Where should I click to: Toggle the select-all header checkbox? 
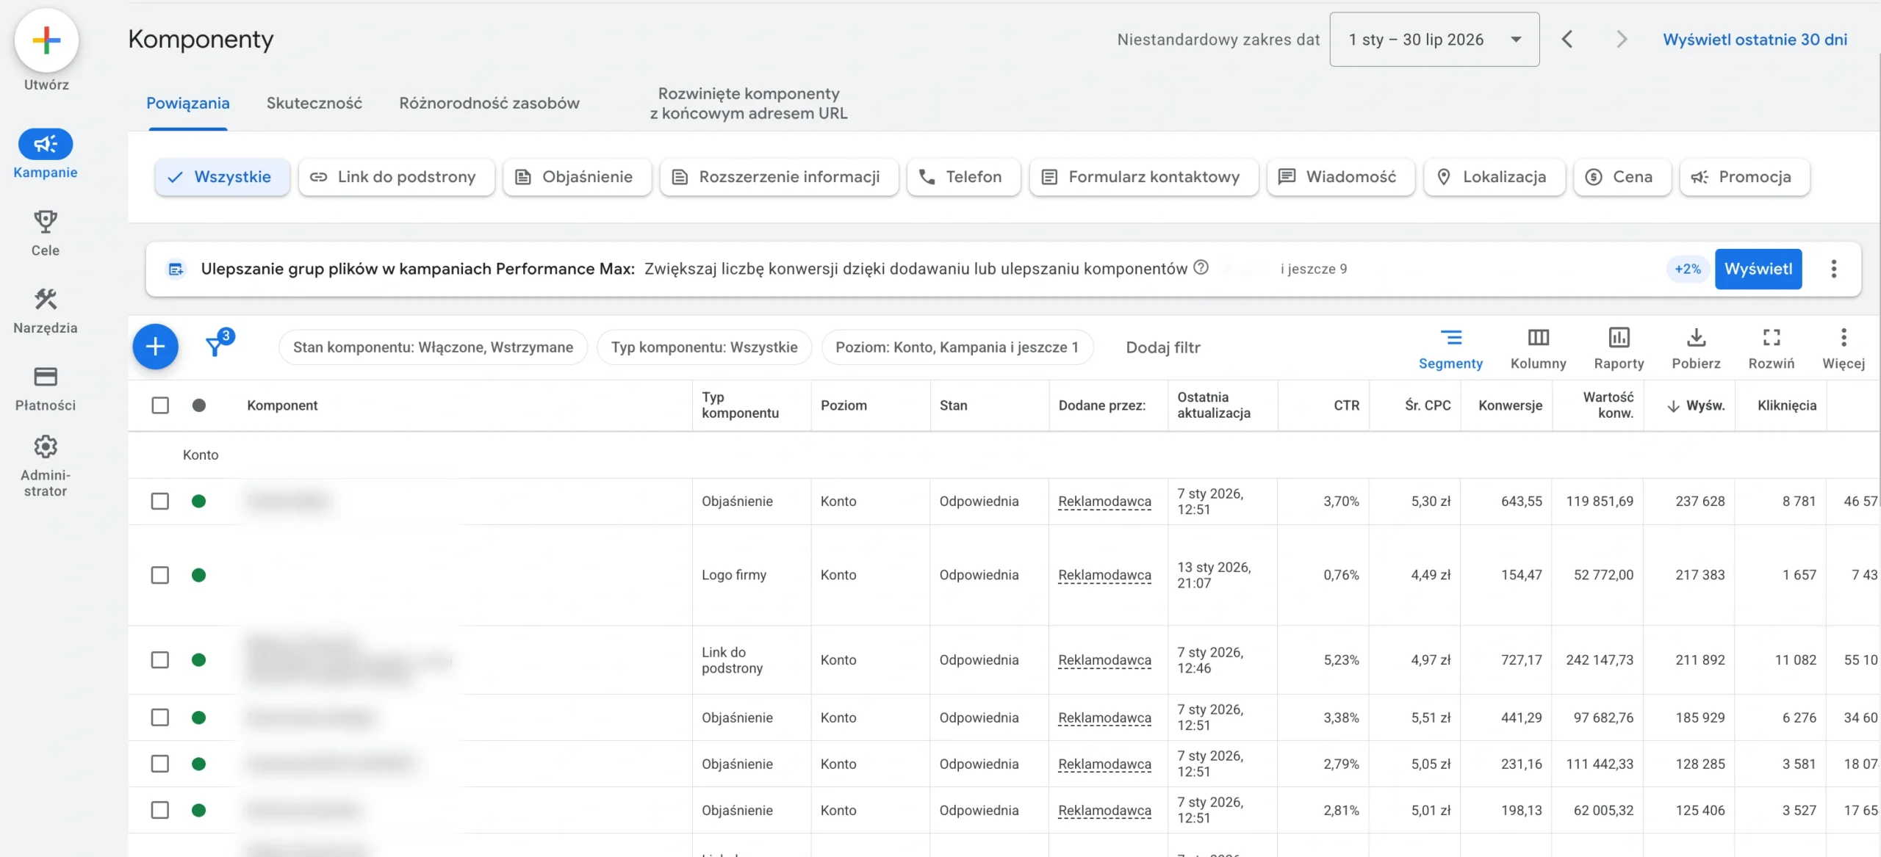coord(160,405)
